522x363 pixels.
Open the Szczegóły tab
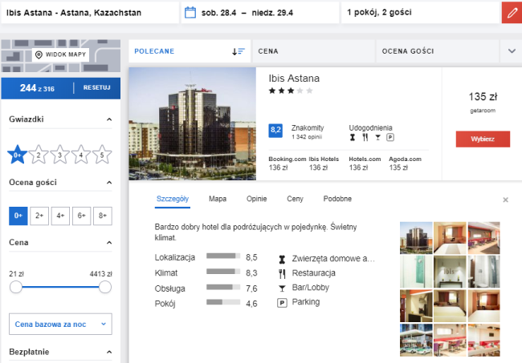click(x=173, y=199)
